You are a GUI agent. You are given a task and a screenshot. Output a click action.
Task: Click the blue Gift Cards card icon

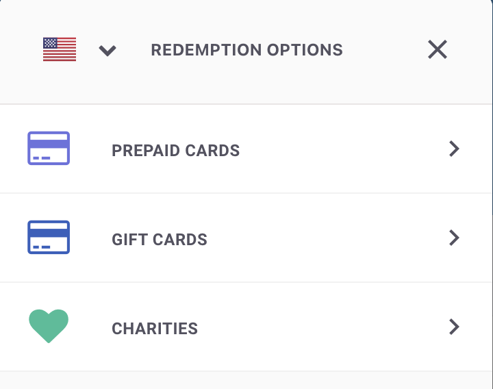tap(49, 237)
